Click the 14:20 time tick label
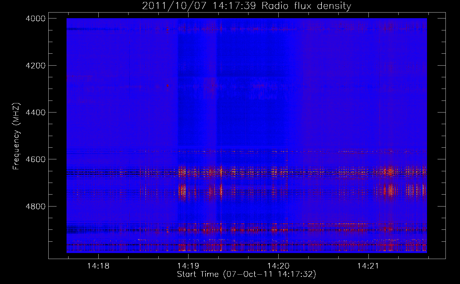460x284 pixels. click(x=278, y=266)
